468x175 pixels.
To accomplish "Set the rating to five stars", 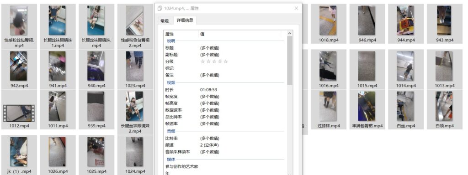I will tap(226, 62).
